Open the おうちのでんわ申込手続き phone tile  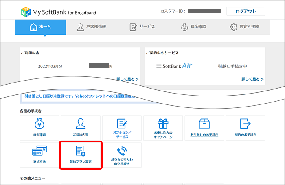pyautogui.click(x=122, y=155)
